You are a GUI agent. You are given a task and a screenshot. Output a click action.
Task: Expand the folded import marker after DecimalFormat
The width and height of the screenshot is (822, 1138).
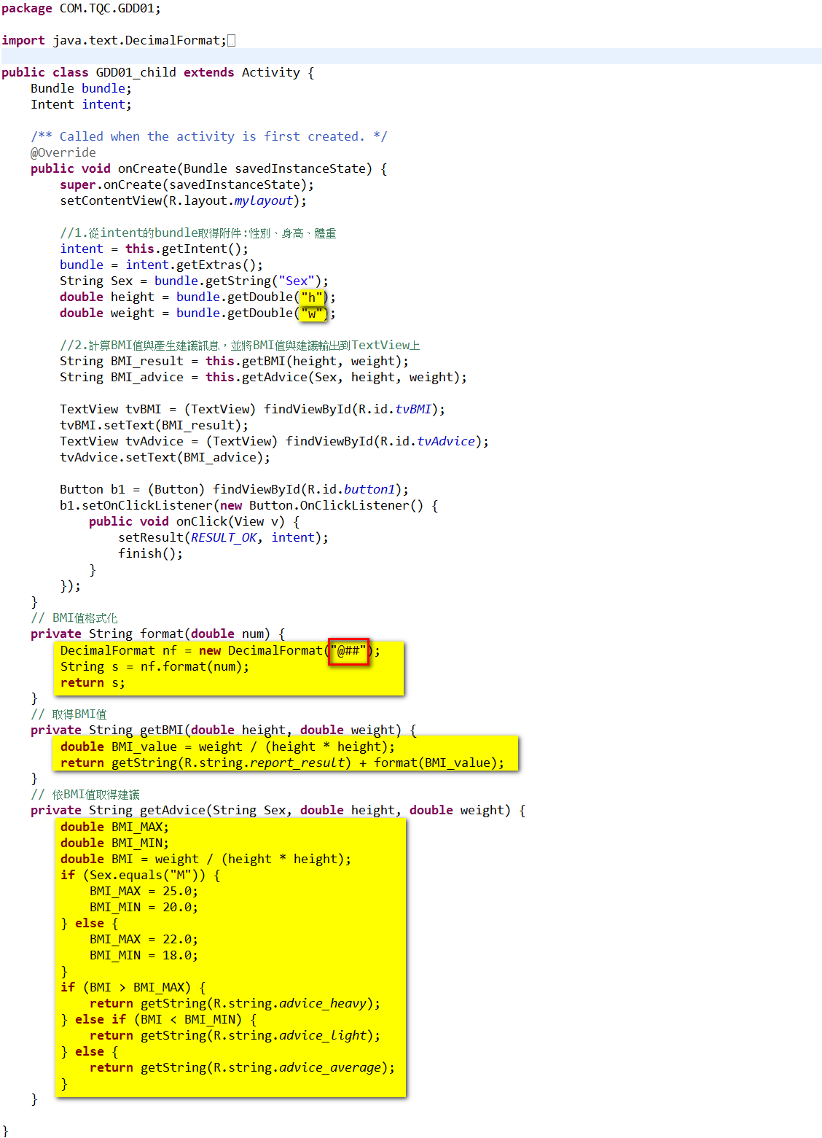[x=231, y=41]
